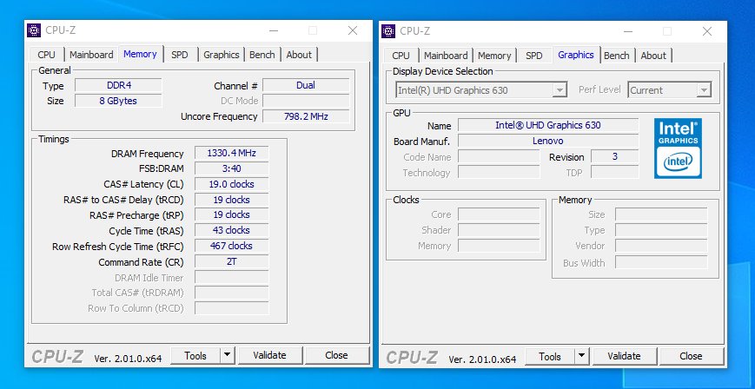
Task: Open About tab in the left window
Action: (x=299, y=55)
